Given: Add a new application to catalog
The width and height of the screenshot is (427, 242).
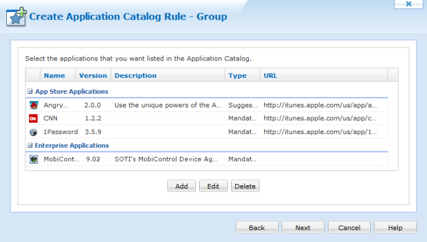Looking at the screenshot, I should [x=181, y=186].
